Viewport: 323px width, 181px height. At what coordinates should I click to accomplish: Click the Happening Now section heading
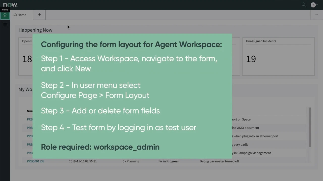(35, 30)
